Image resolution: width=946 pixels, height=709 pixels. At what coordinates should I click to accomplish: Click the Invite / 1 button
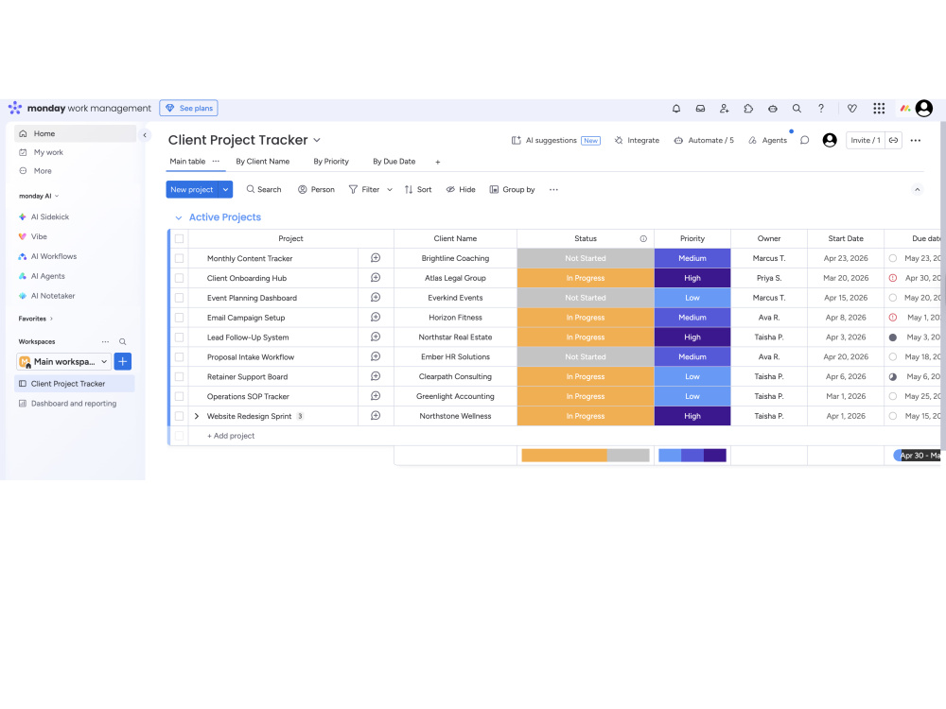(866, 141)
